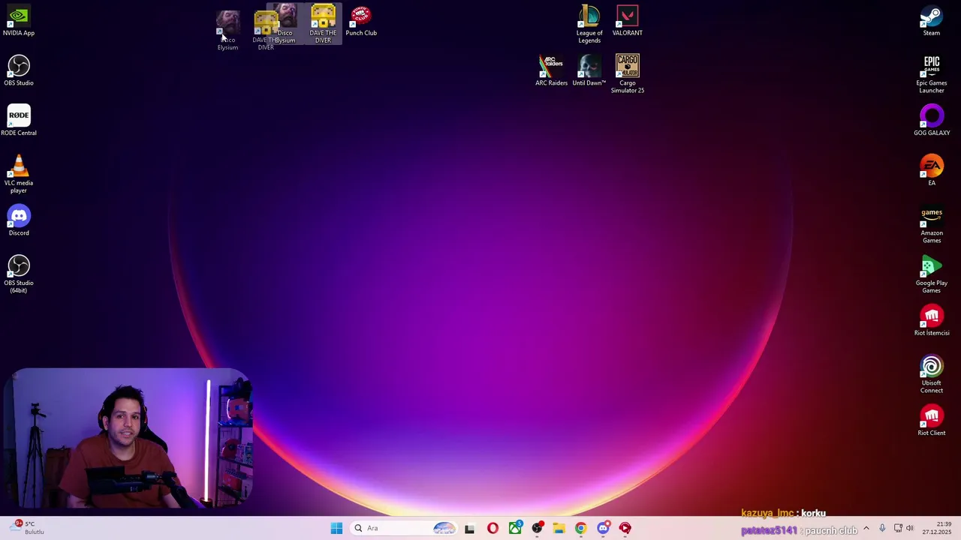Open File Explorer from the taskbar
The height and width of the screenshot is (540, 961).
tap(559, 528)
